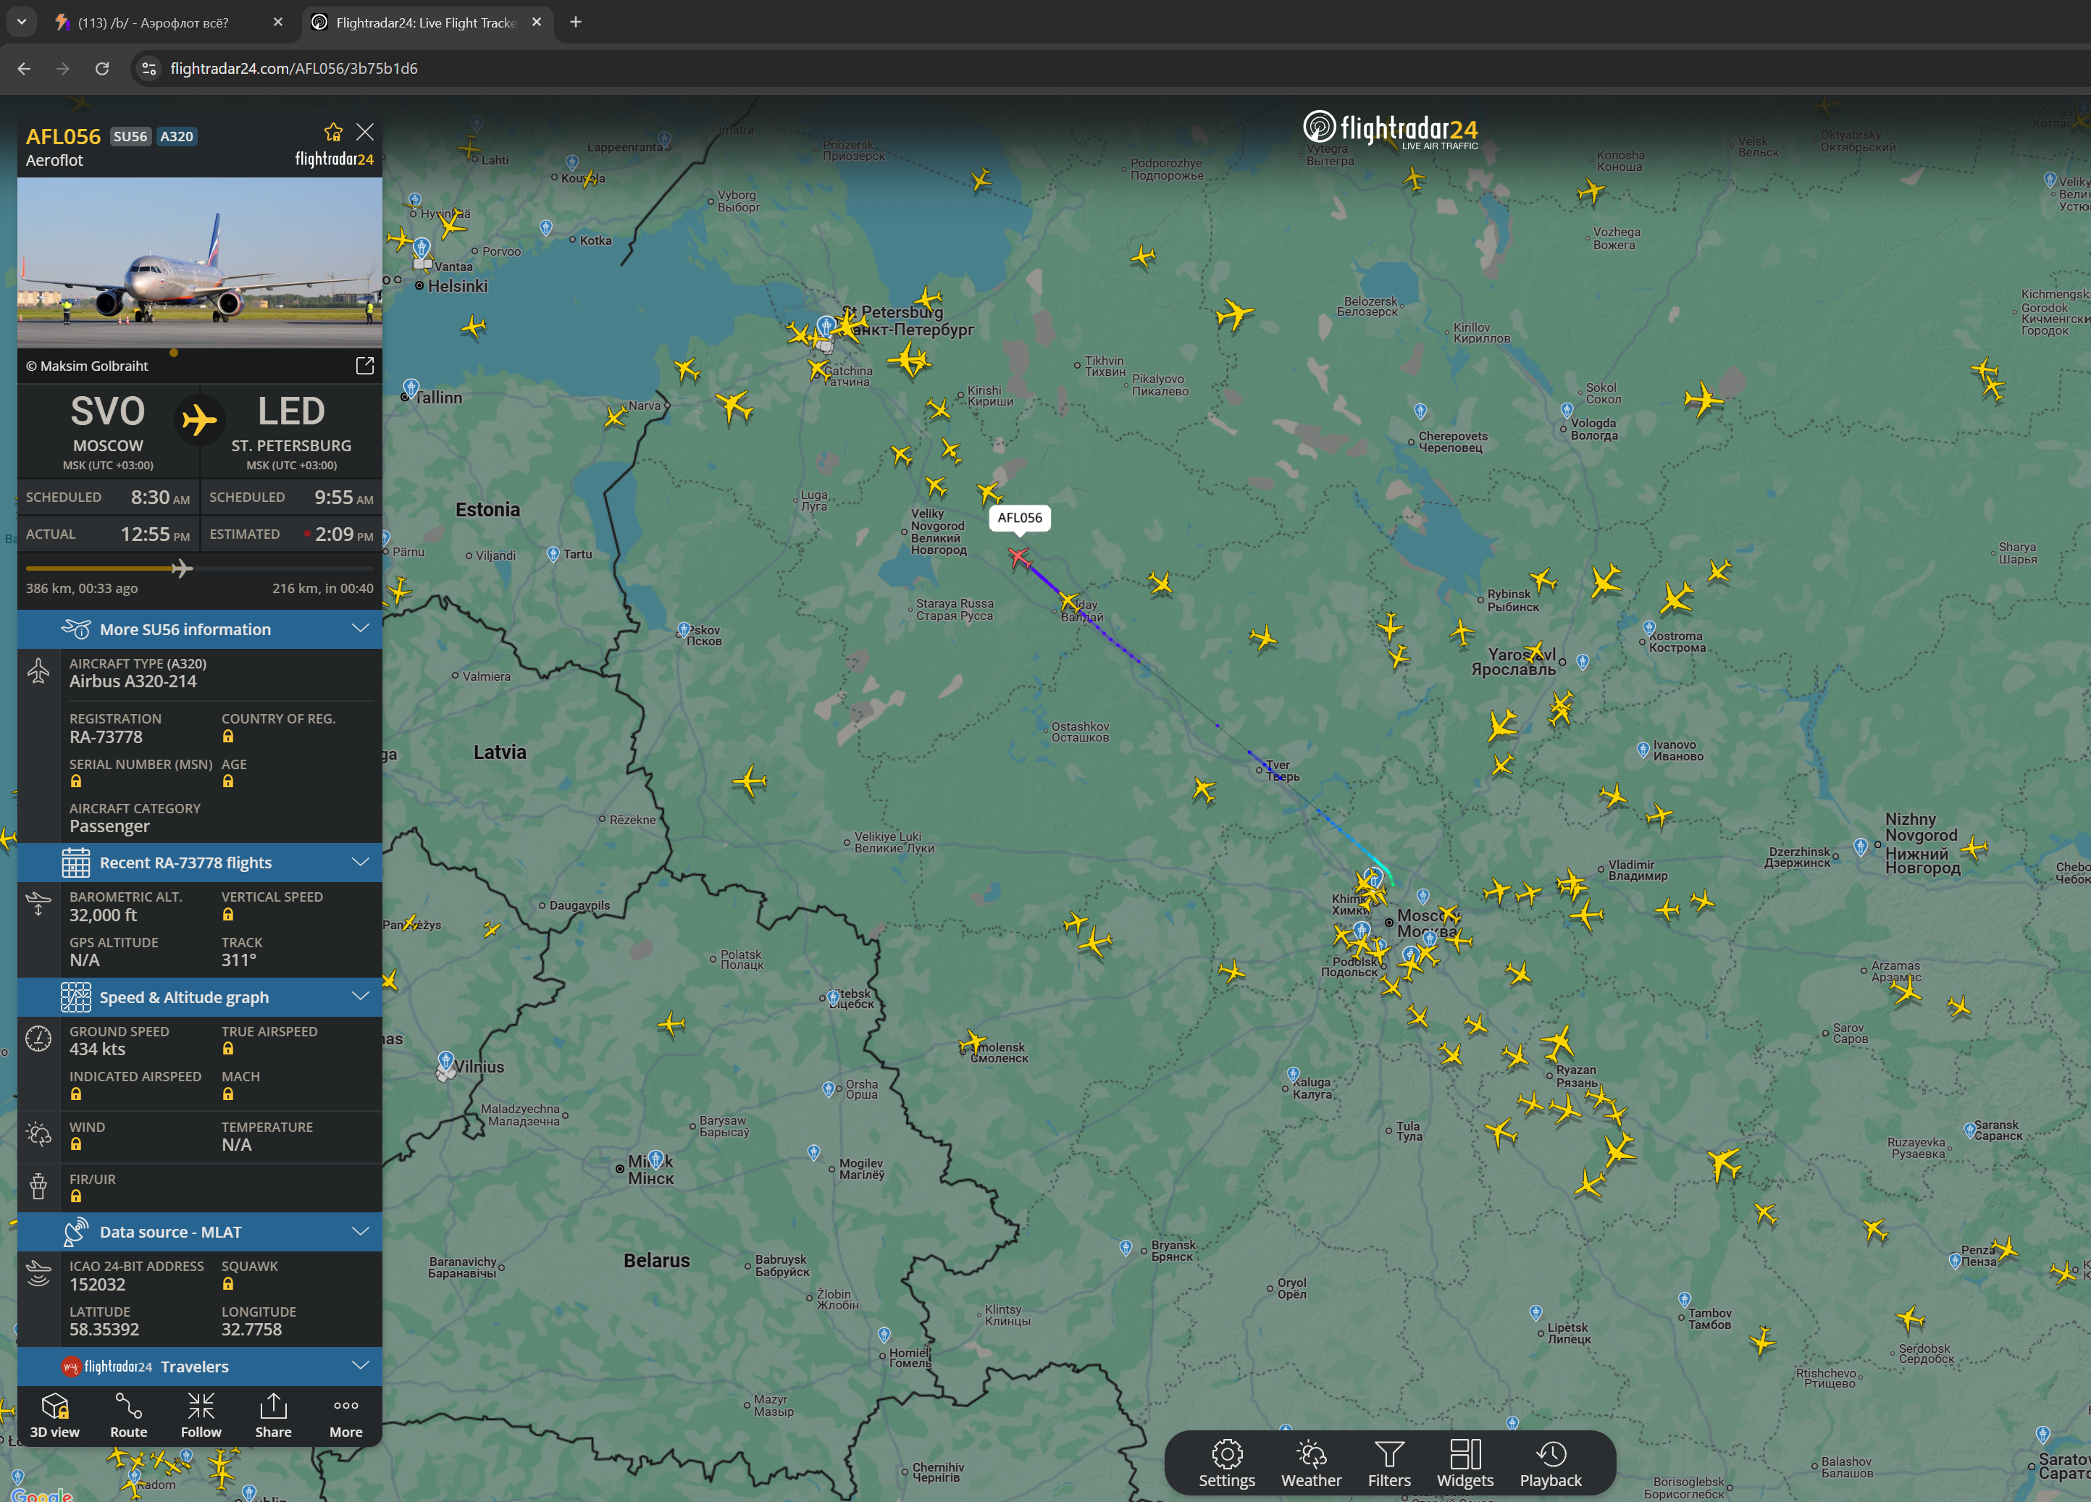Click the LED St. Petersburg destination airport
Viewport: 2091px width, 1502px height.
pyautogui.click(x=291, y=432)
